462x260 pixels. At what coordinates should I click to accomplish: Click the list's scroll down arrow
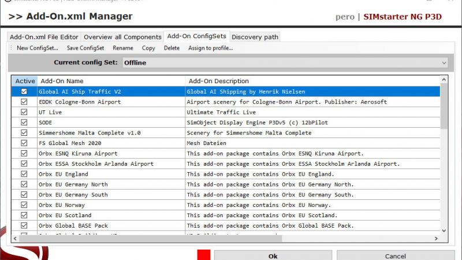point(444,231)
